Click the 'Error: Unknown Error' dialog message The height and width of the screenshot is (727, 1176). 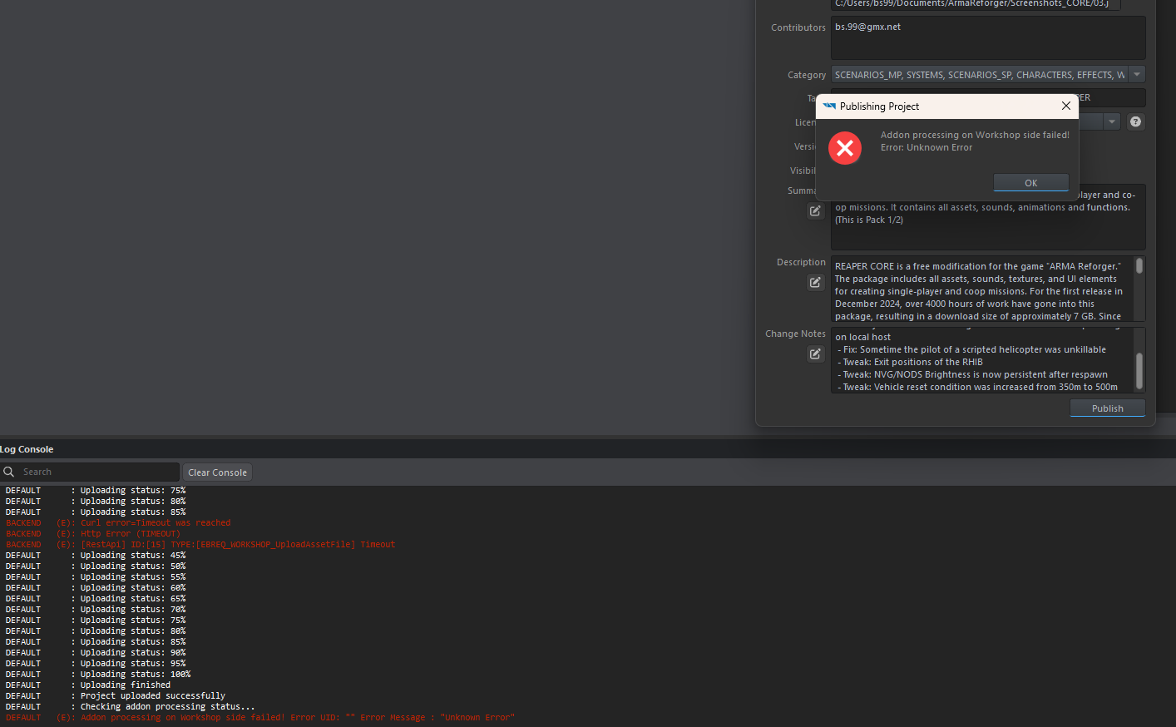[926, 147]
